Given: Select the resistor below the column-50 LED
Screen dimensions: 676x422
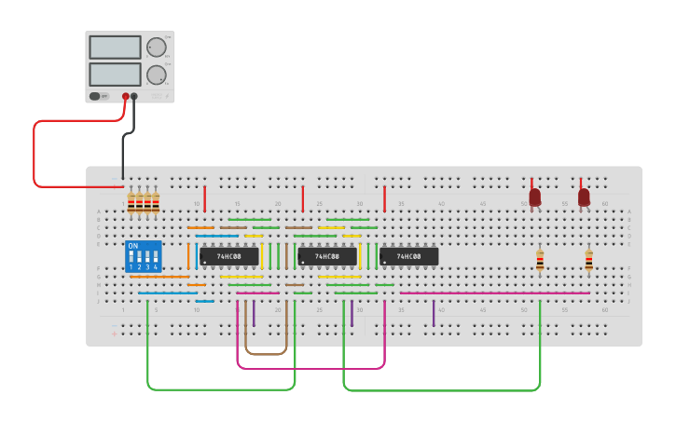Looking at the screenshot, I should (x=540, y=260).
